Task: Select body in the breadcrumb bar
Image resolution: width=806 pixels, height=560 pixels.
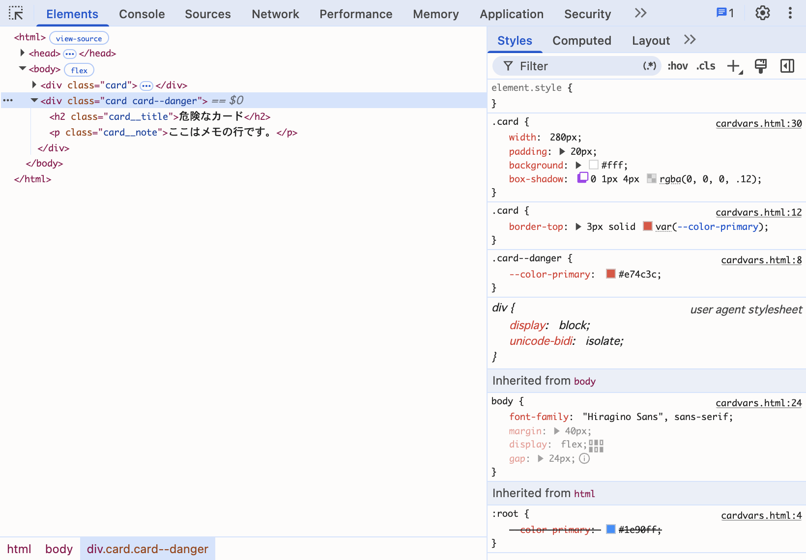Action: [59, 549]
